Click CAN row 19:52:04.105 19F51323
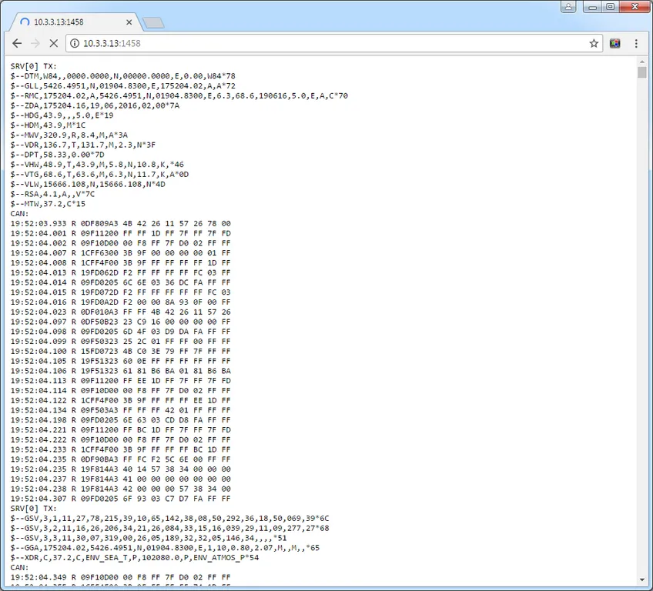Viewport: 653px width, 591px height. [x=120, y=361]
